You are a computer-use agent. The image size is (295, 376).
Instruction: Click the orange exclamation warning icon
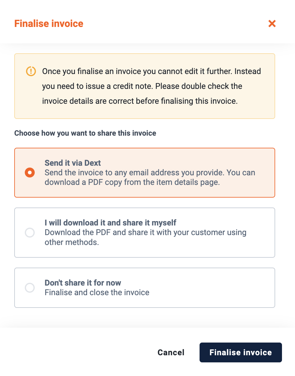tap(31, 71)
